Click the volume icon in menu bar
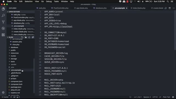 [x=139, y=1]
